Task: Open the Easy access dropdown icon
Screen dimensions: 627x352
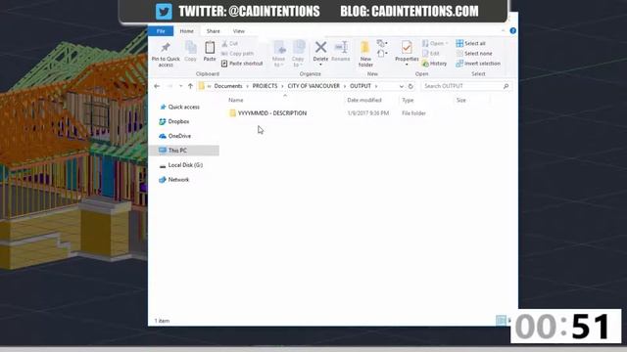Action: coord(382,54)
